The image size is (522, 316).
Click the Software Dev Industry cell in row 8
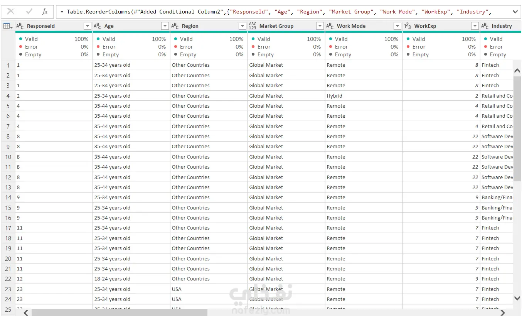click(x=497, y=136)
